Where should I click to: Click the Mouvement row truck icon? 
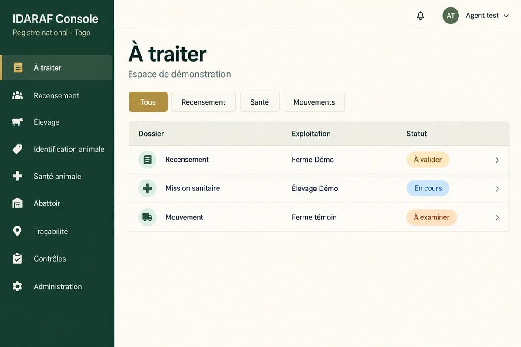point(148,217)
